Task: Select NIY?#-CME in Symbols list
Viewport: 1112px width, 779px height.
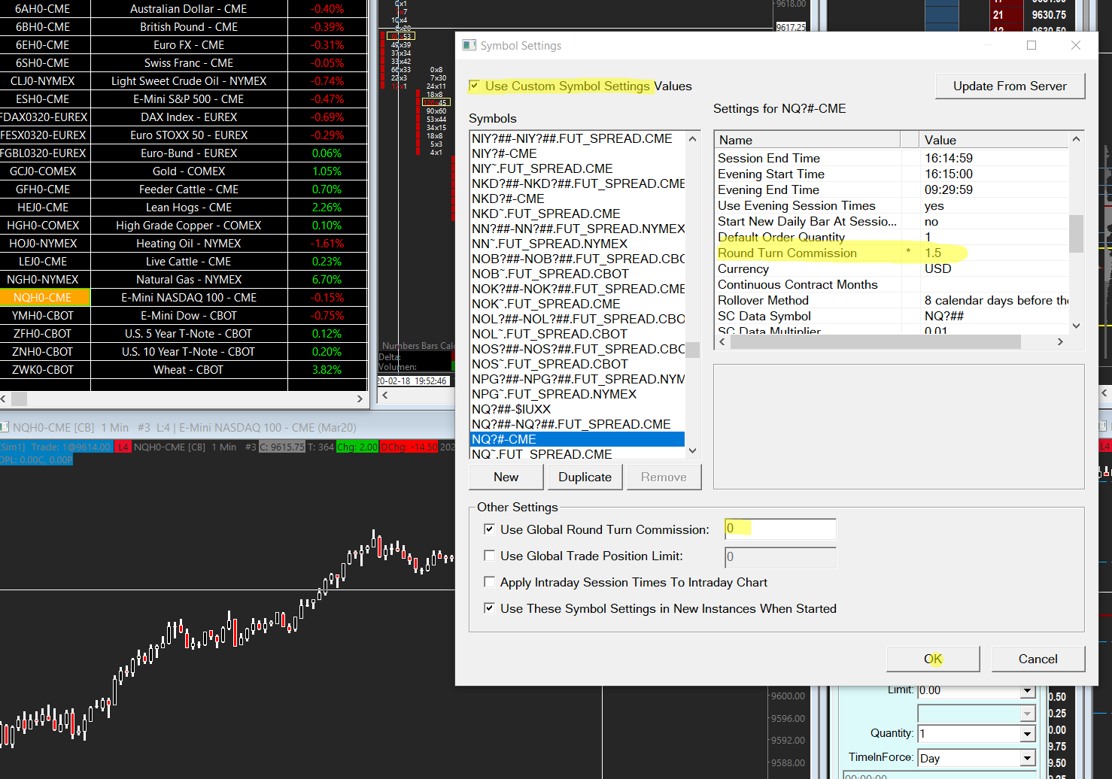Action: pos(577,153)
